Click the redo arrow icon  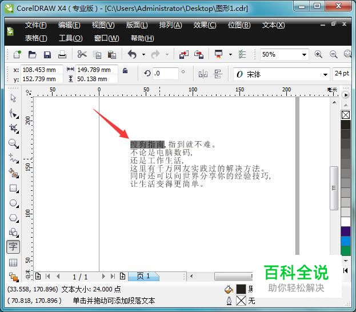155,54
